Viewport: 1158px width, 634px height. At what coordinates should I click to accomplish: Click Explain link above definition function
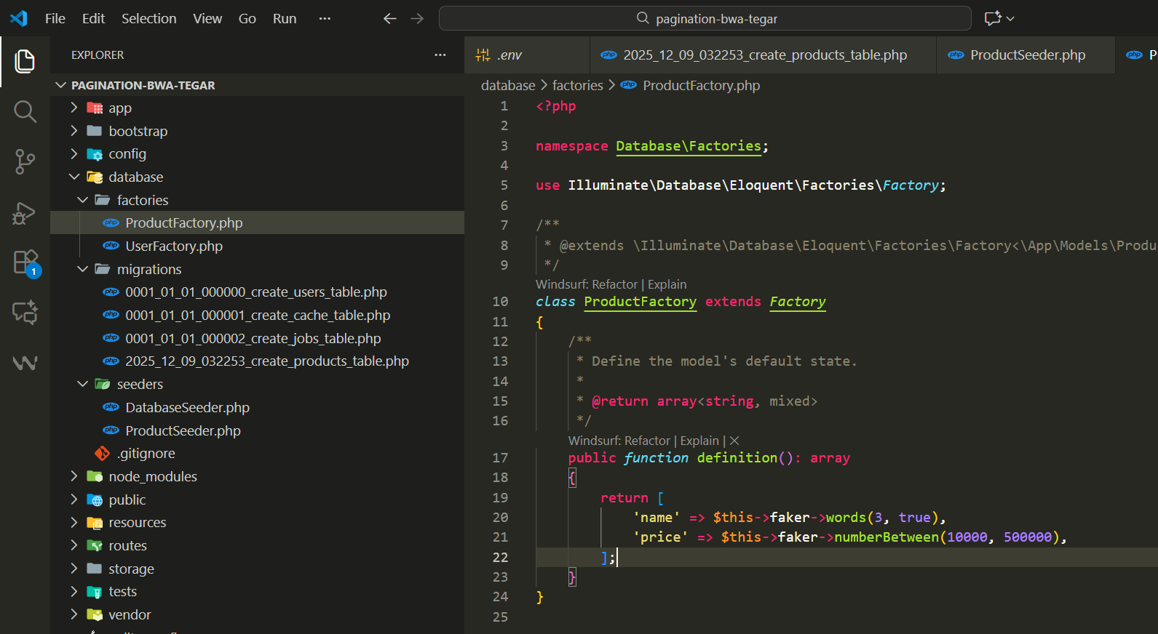(x=699, y=441)
